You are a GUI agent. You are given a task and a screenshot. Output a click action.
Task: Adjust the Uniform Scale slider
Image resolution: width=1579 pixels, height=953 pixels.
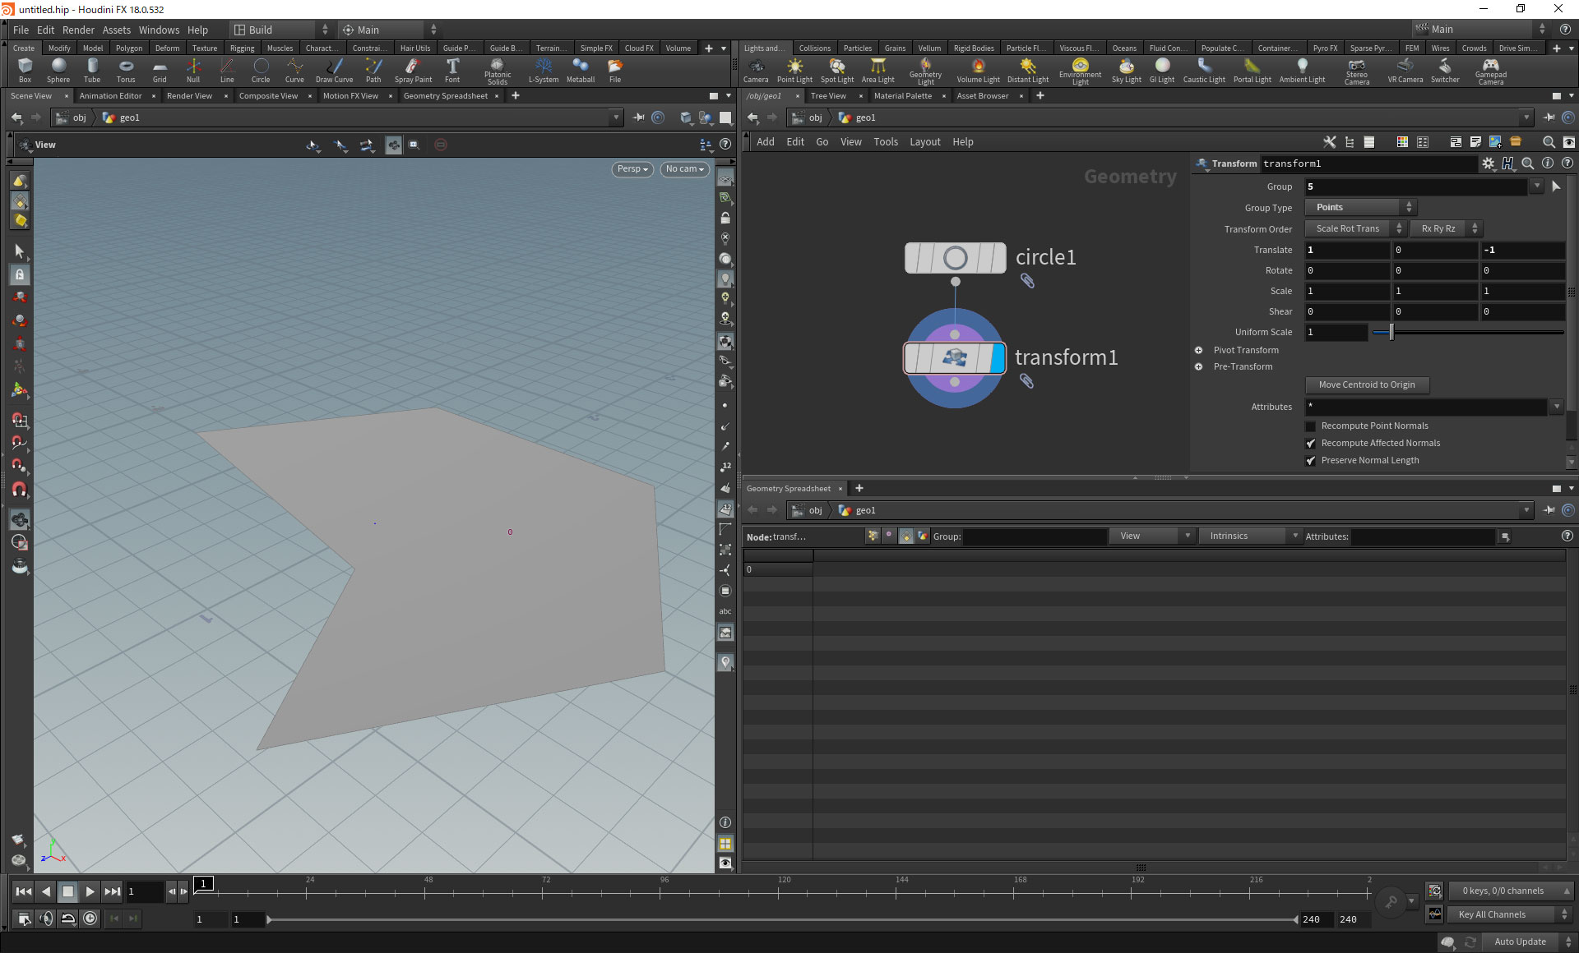click(x=1391, y=332)
